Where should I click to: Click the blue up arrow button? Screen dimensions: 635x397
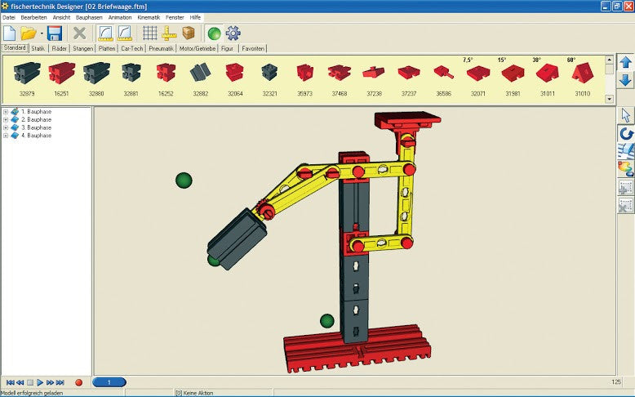pyautogui.click(x=625, y=63)
